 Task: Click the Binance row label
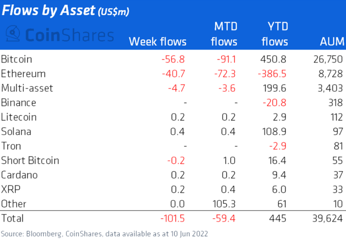(x=19, y=103)
